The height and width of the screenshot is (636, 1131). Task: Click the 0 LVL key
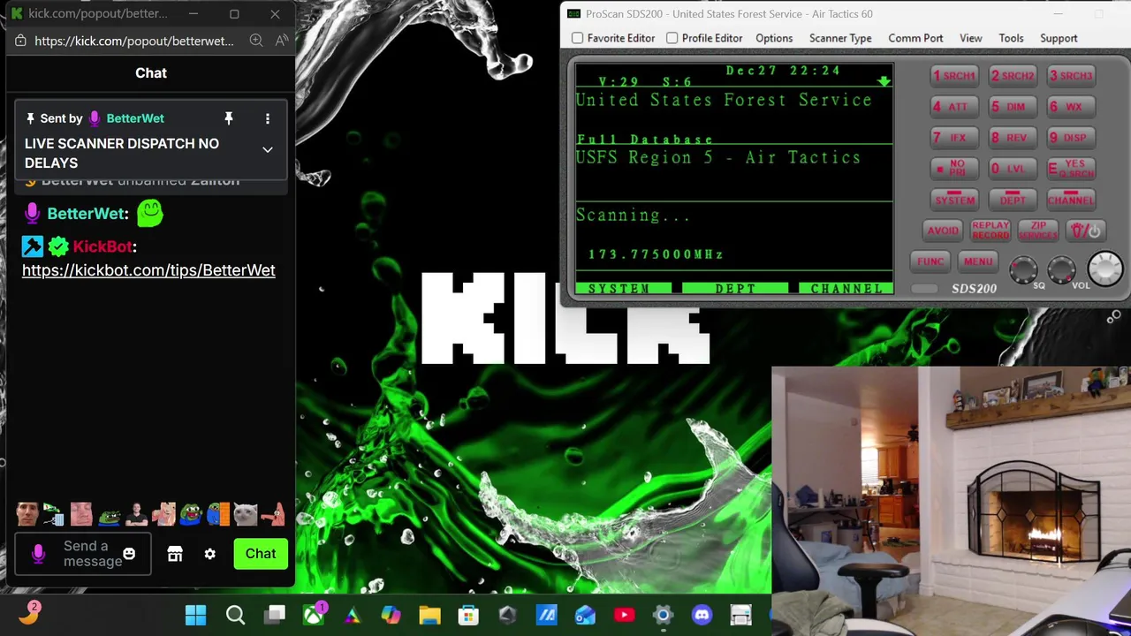click(1013, 169)
